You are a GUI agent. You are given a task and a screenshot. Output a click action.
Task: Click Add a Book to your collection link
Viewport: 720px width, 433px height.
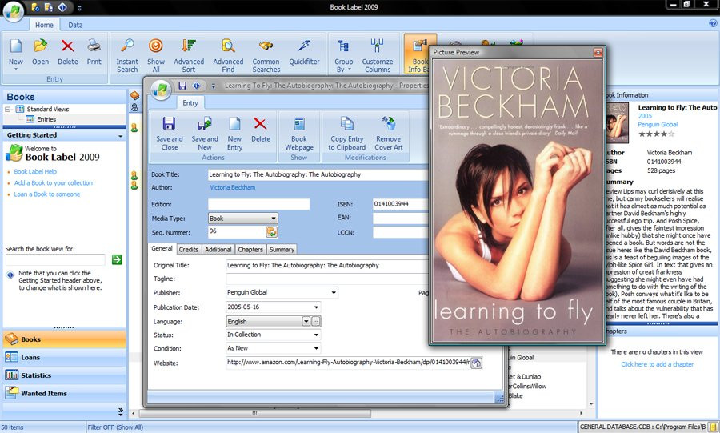[54, 182]
